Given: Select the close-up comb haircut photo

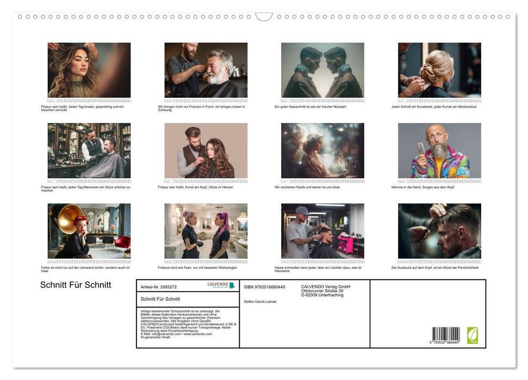Looking at the screenshot, I should coord(439,231).
